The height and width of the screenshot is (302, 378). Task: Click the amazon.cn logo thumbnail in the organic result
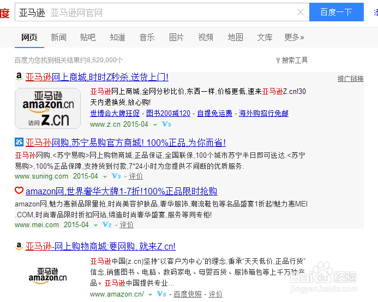tap(48, 276)
